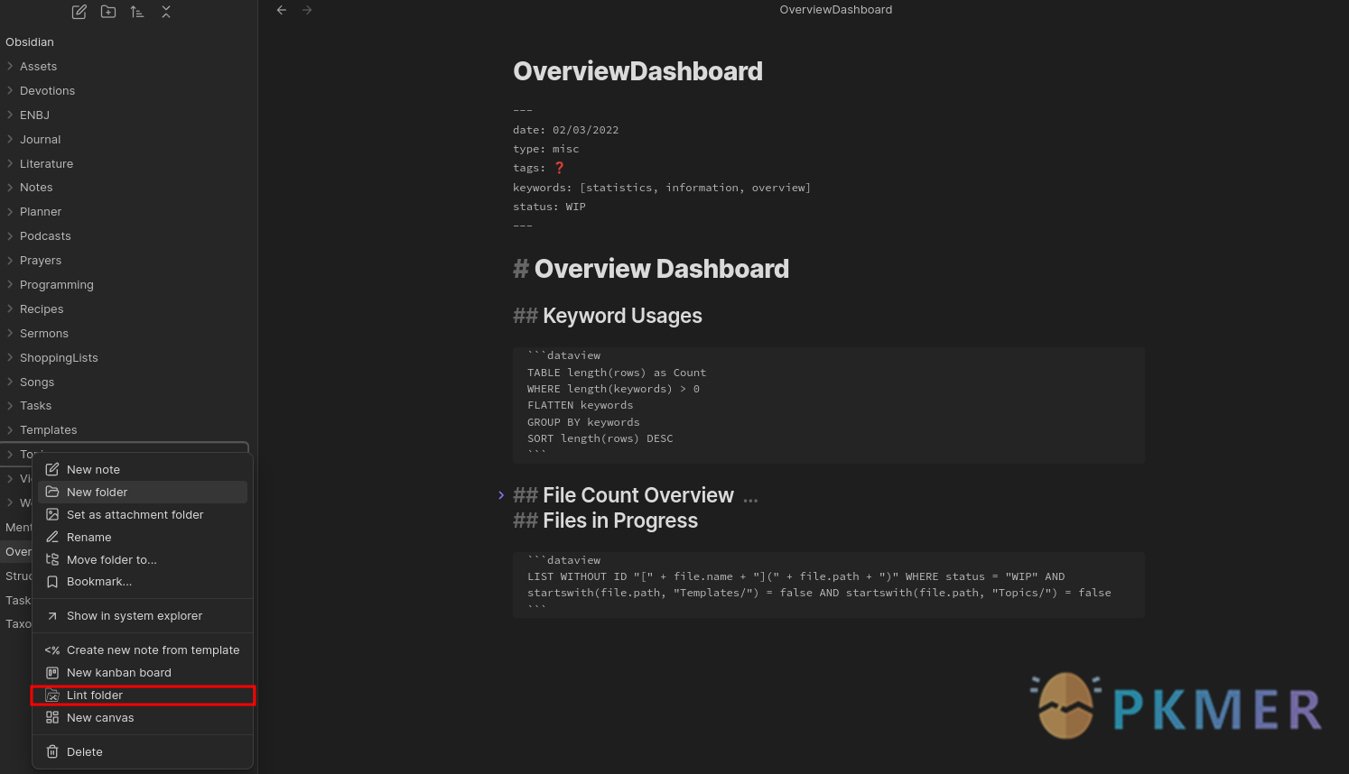Open the ShoppingLists folder
Screen dimensions: 1349x774
tap(59, 357)
